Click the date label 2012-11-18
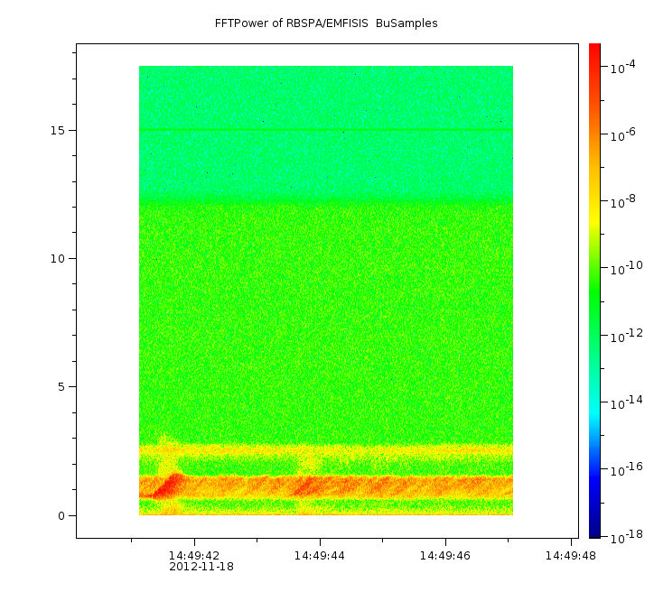 pyautogui.click(x=201, y=568)
